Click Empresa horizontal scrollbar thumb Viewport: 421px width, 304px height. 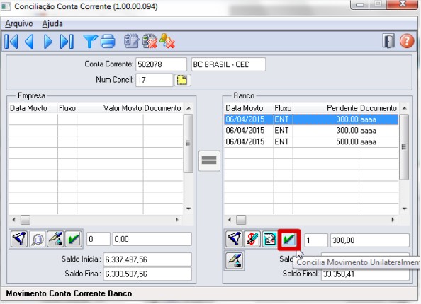[x=26, y=220]
